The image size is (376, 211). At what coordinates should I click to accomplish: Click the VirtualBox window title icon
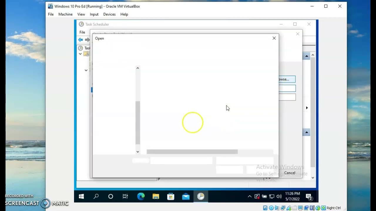coord(51,6)
